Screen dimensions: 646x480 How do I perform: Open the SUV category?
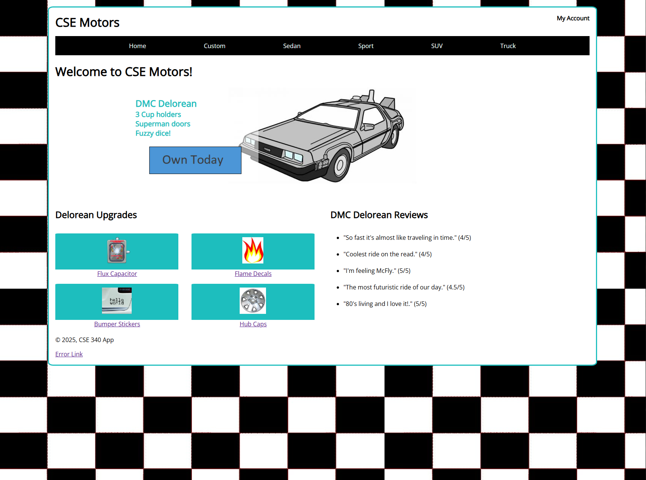437,46
